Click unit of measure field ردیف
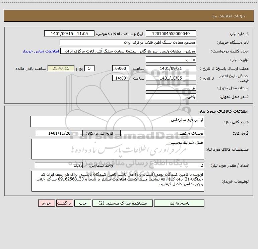The height and width of the screenshot is (249, 258). 59,165
